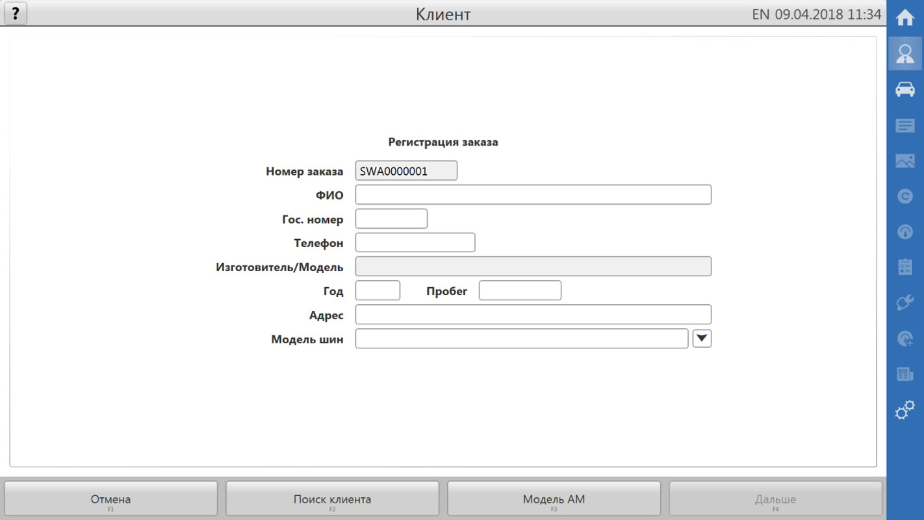Open the clipboard checklist icon in sidebar
This screenshot has height=520, width=924.
point(905,266)
